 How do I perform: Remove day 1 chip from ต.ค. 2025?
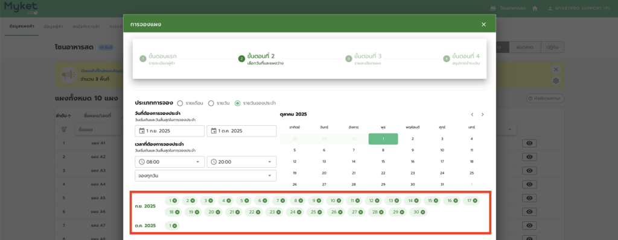coord(174,226)
